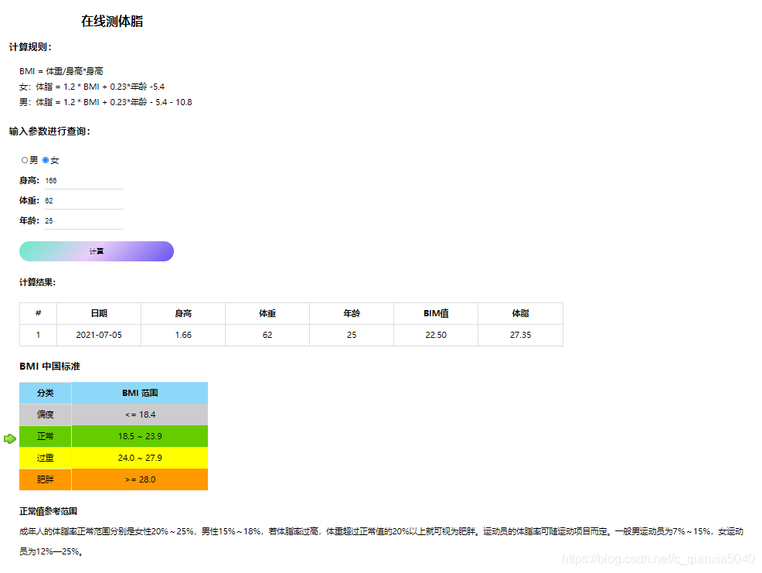This screenshot has height=573, width=762.
Task: Click the row number cell 1
Action: [x=38, y=335]
